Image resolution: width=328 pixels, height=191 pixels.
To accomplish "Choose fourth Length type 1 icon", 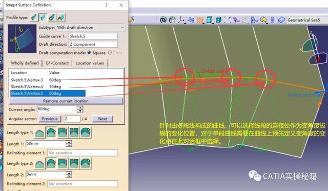I will pos(74,132).
